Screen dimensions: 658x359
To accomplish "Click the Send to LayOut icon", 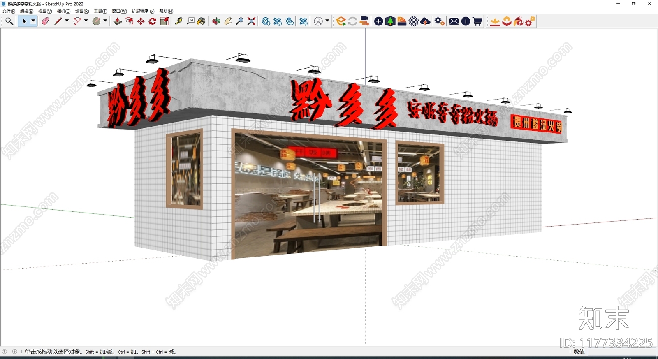I will point(290,21).
